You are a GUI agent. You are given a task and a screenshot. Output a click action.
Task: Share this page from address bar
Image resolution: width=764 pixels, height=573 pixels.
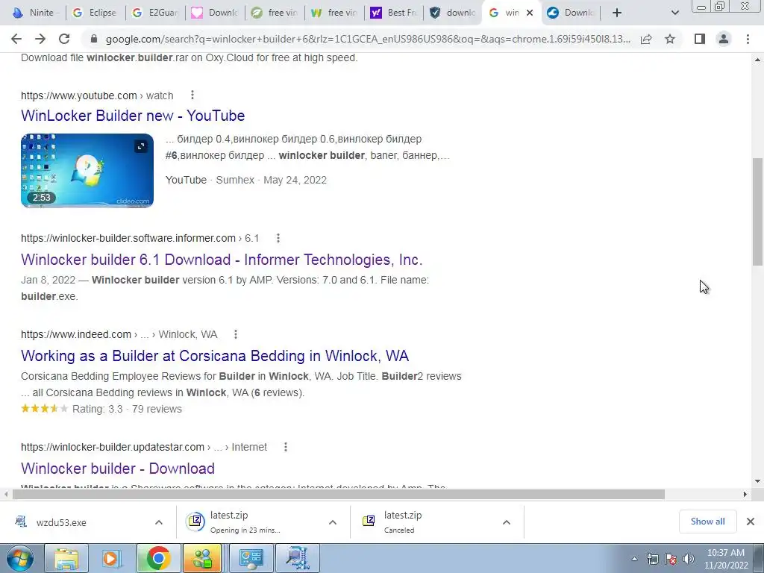(646, 39)
